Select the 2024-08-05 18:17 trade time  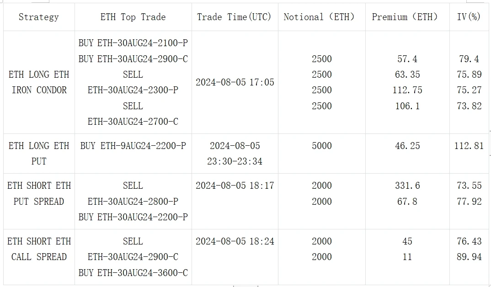[x=235, y=186]
